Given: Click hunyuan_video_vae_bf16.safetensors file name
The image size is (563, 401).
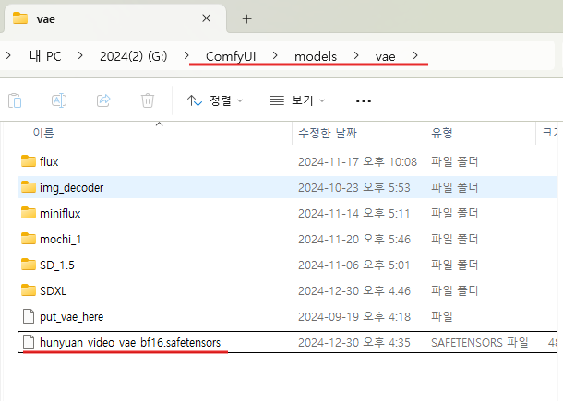Looking at the screenshot, I should 130,343.
